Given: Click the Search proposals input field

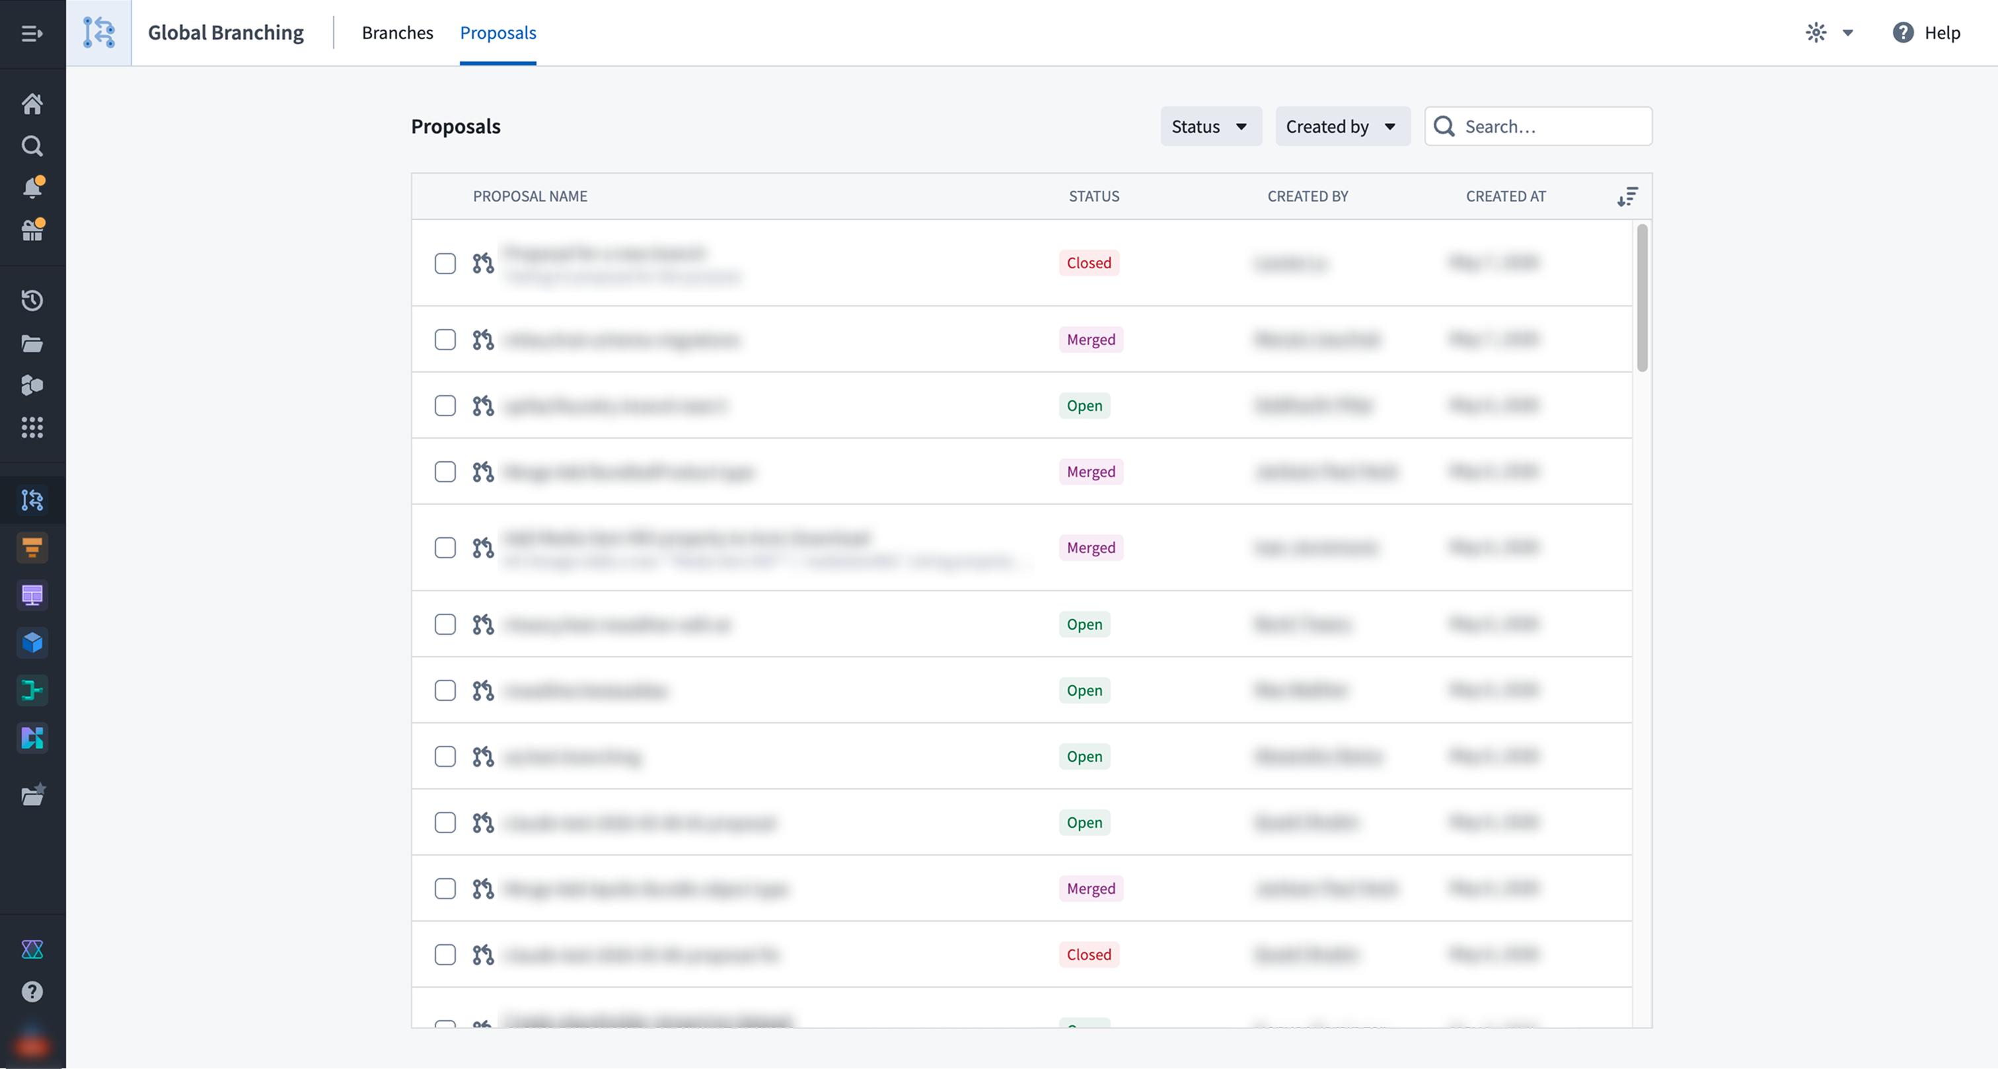Looking at the screenshot, I should point(1538,126).
